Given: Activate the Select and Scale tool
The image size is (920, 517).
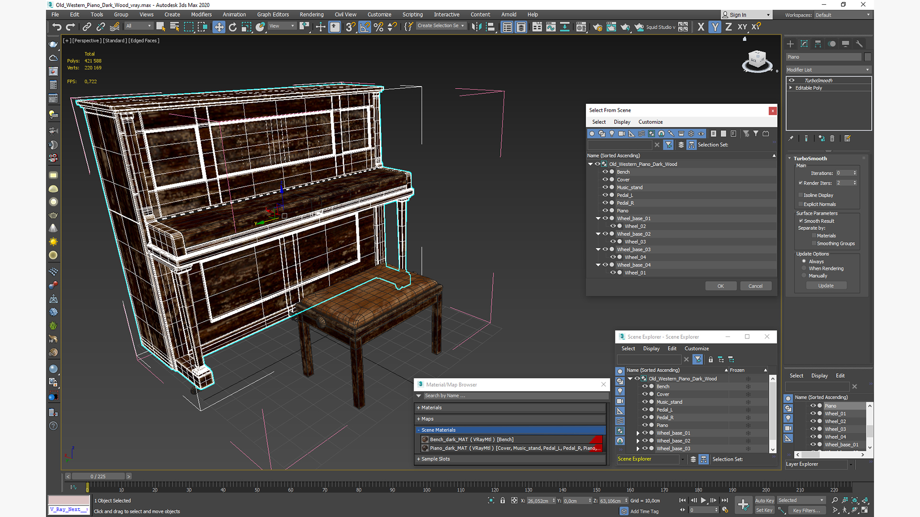Looking at the screenshot, I should [246, 27].
